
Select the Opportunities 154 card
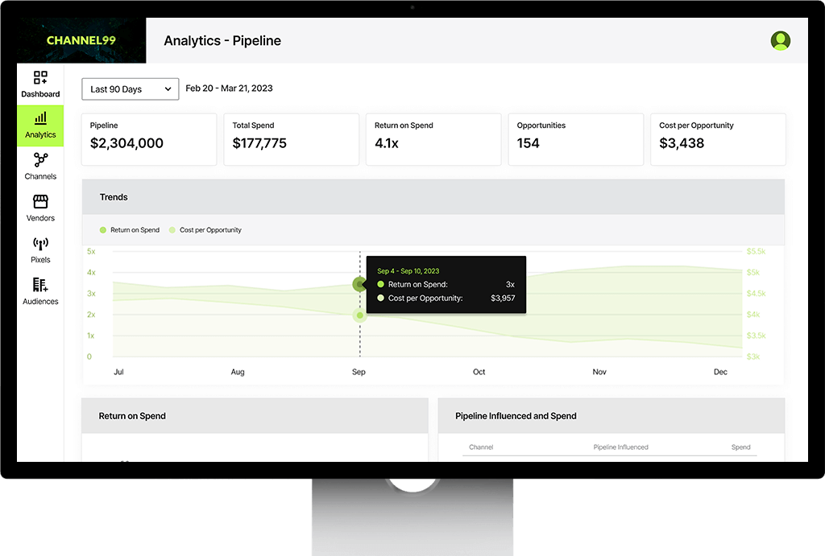click(x=576, y=139)
